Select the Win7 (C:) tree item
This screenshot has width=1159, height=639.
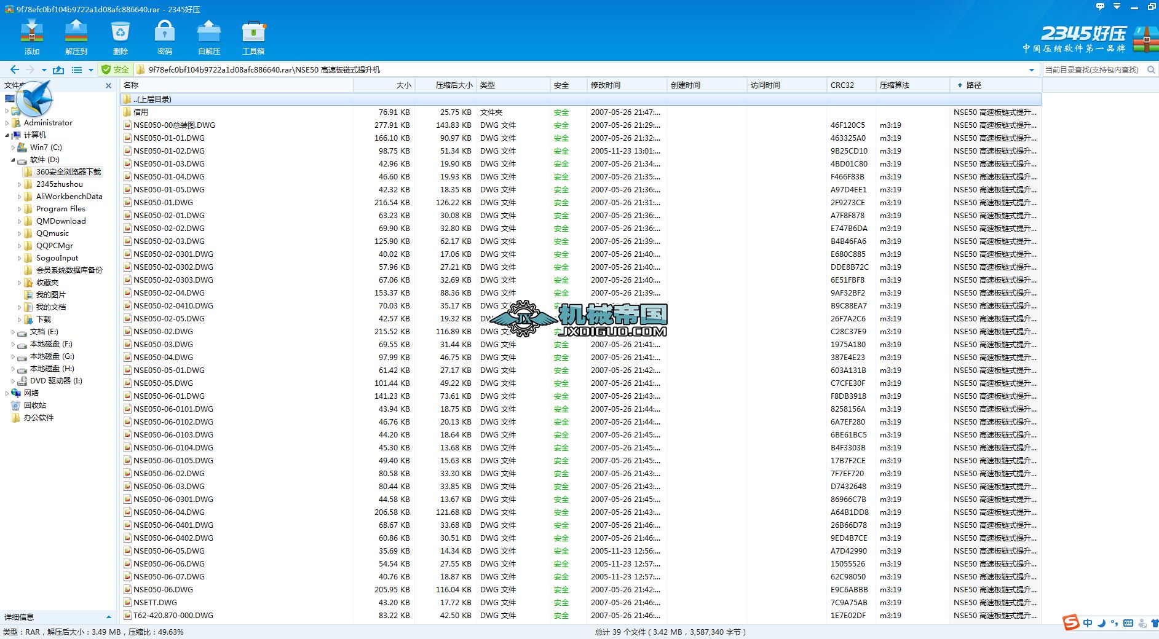pyautogui.click(x=45, y=147)
